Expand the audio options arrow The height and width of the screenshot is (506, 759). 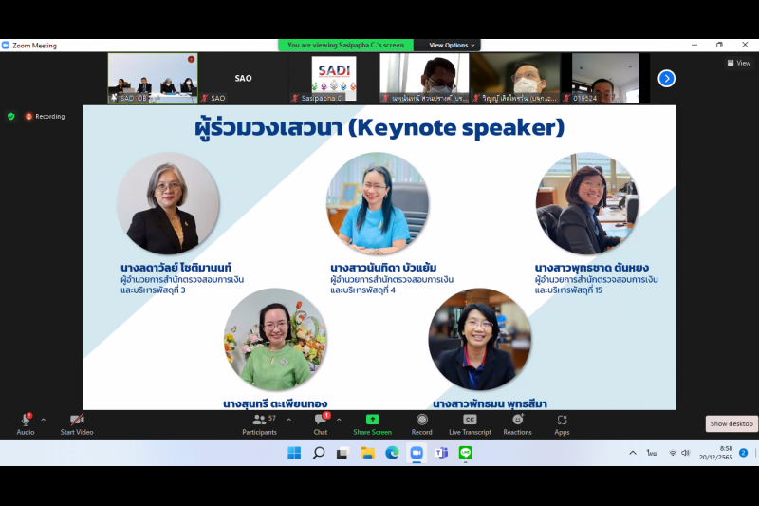point(44,420)
